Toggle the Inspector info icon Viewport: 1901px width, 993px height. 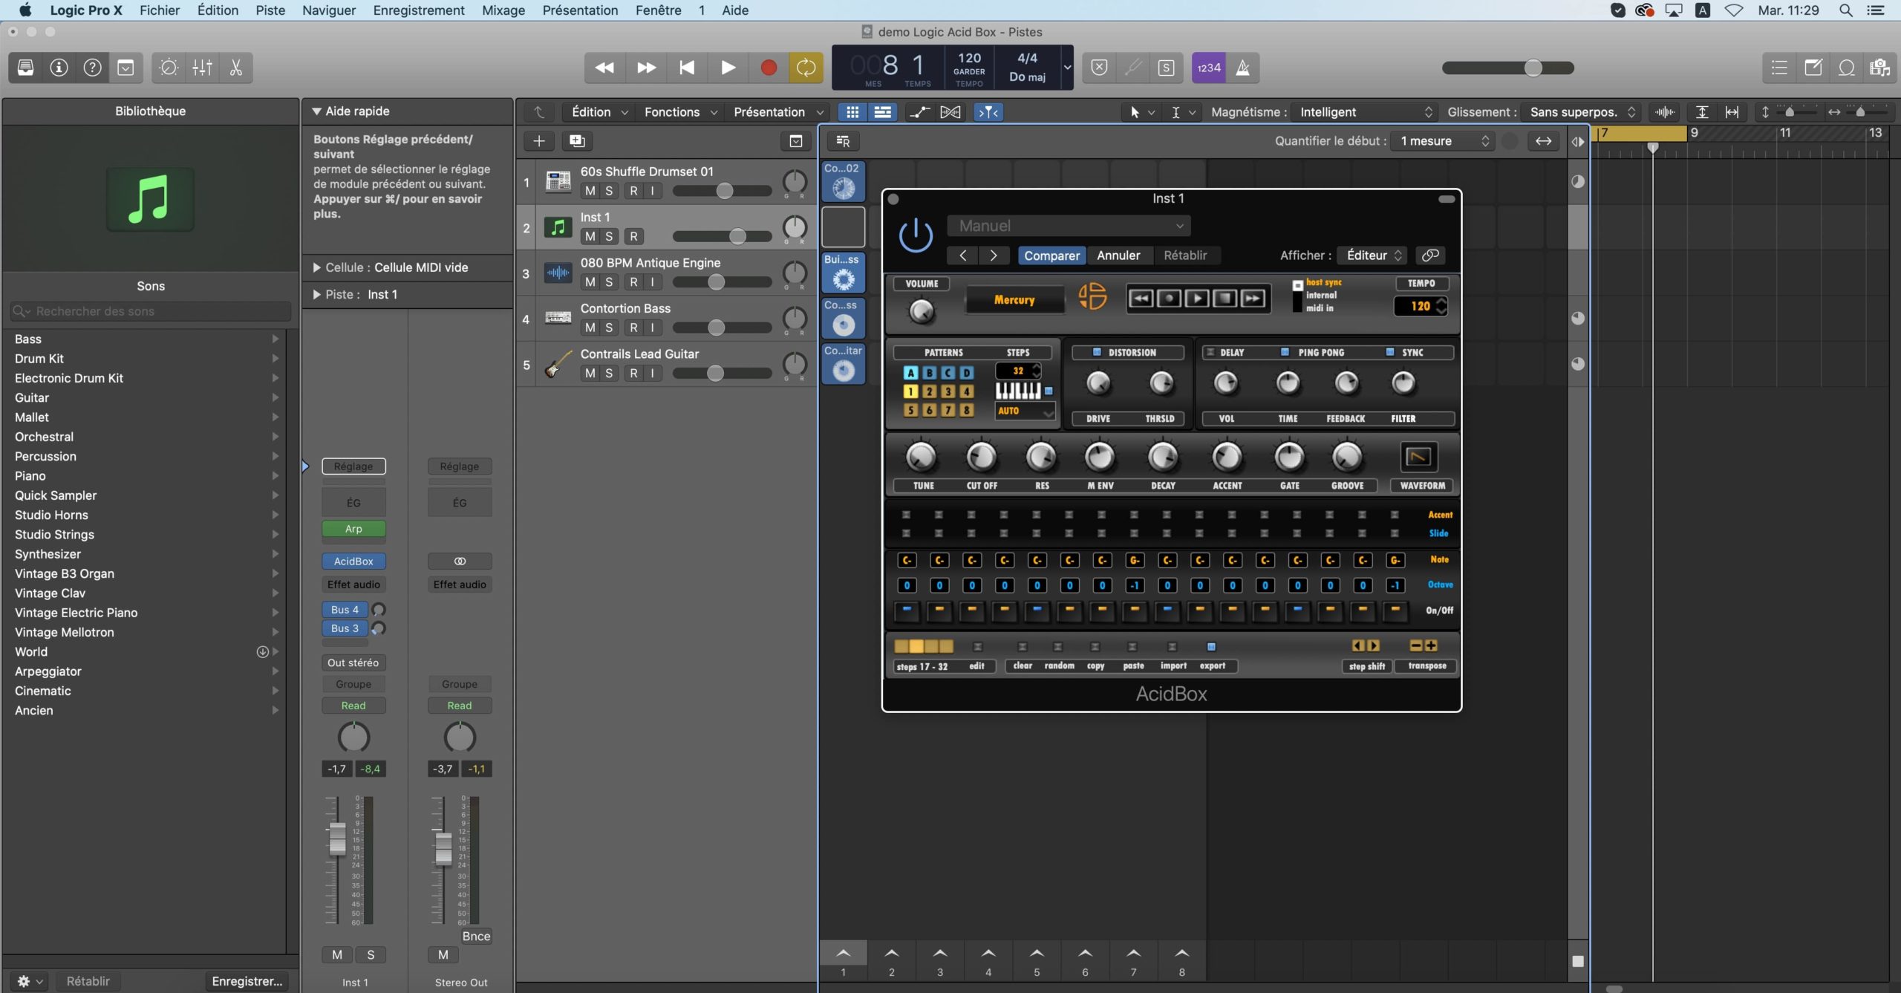tap(59, 68)
